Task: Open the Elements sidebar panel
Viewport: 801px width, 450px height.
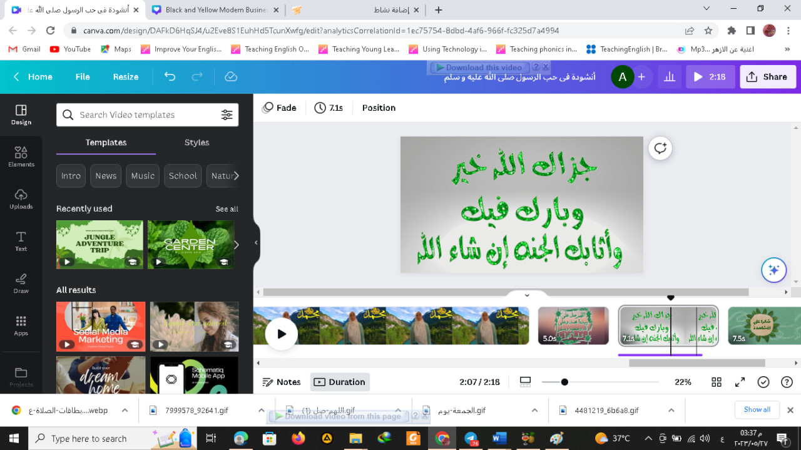Action: (21, 156)
